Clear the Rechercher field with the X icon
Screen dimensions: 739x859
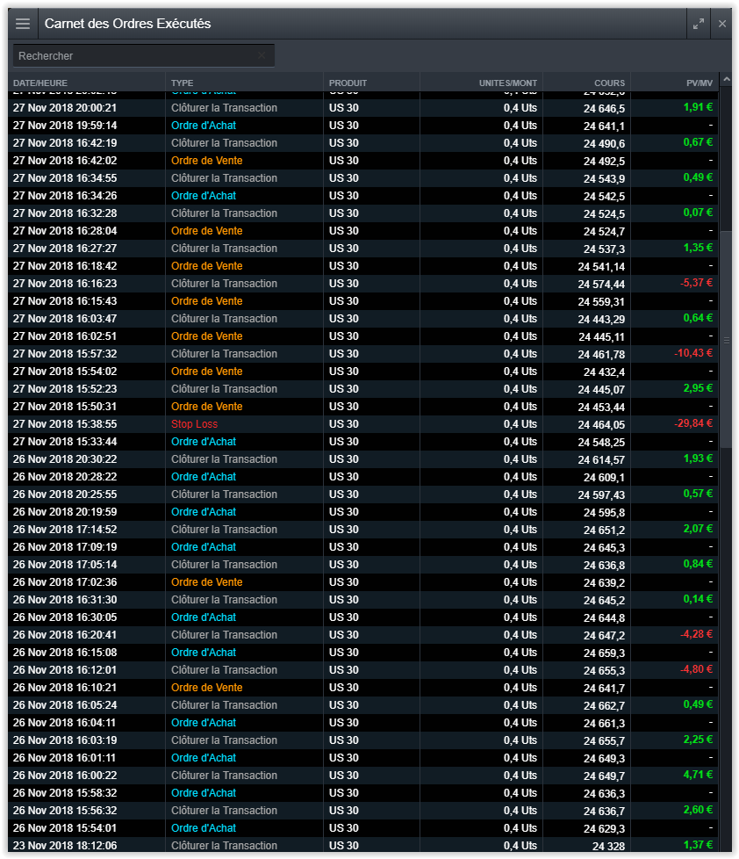(x=262, y=55)
